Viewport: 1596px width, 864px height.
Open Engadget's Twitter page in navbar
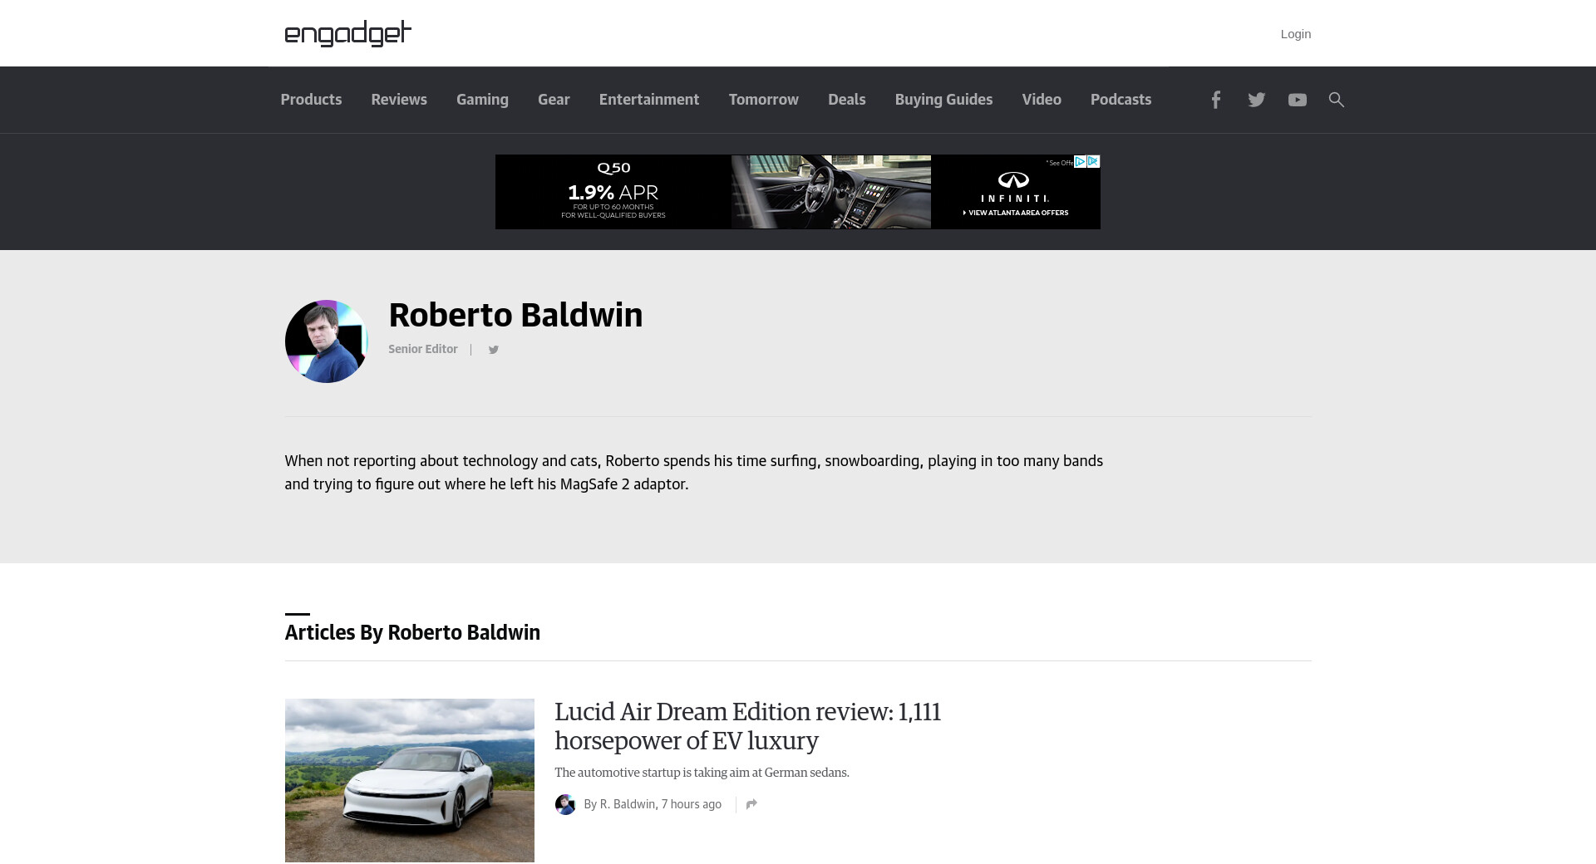click(1256, 100)
